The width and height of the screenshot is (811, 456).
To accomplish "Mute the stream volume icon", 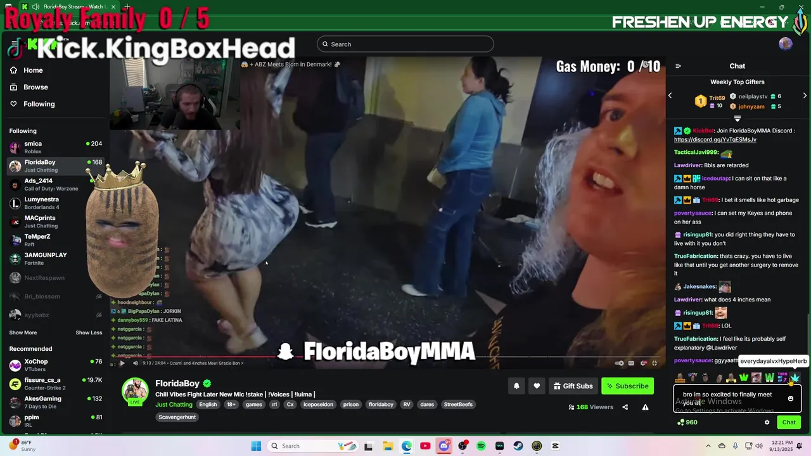I will 135,363.
